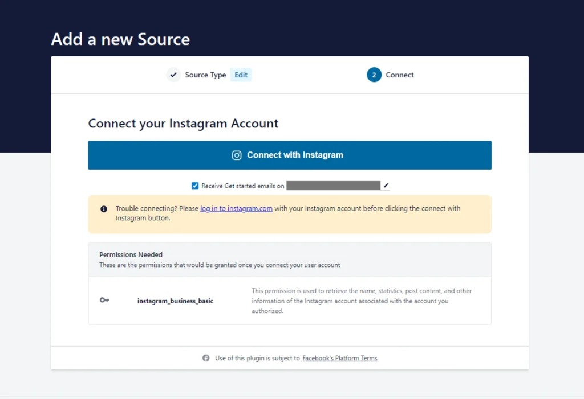This screenshot has height=399, width=584.
Task: Click the completed checkmark icon for Source Type
Action: 173,75
